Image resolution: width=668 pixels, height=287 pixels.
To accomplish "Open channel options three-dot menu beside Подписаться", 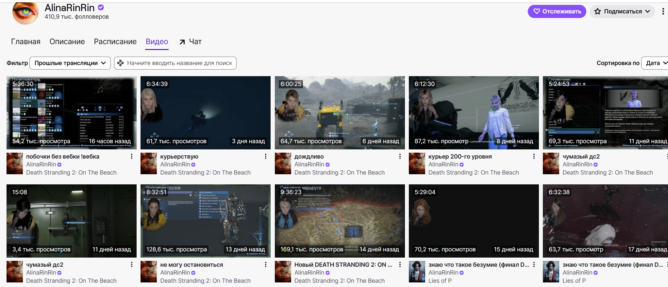I will coord(663,11).
